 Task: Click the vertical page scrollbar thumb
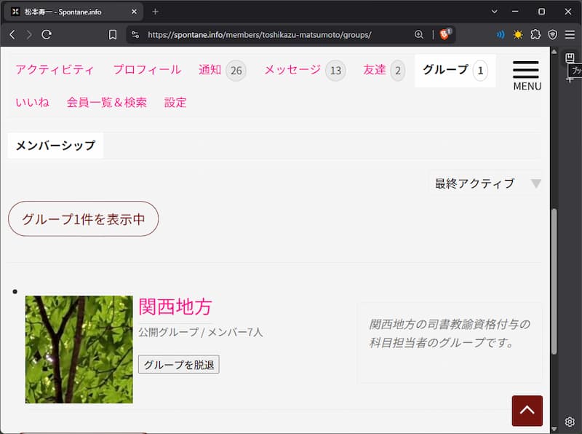coord(554,282)
